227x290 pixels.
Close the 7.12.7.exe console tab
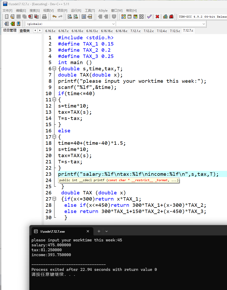(x=88, y=231)
